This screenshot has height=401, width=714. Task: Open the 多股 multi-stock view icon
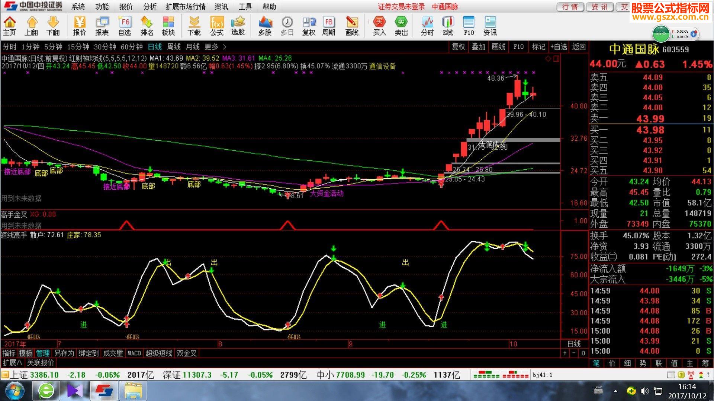pos(265,26)
